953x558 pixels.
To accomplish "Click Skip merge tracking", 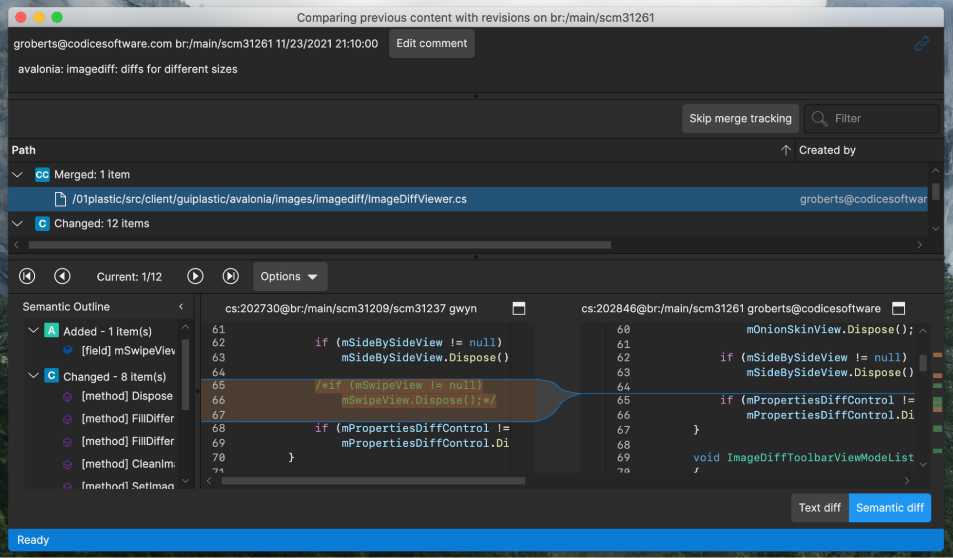I will (740, 118).
